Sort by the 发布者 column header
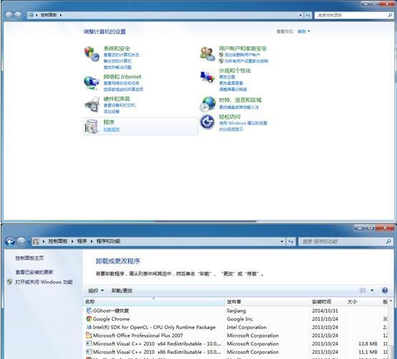 click(267, 301)
